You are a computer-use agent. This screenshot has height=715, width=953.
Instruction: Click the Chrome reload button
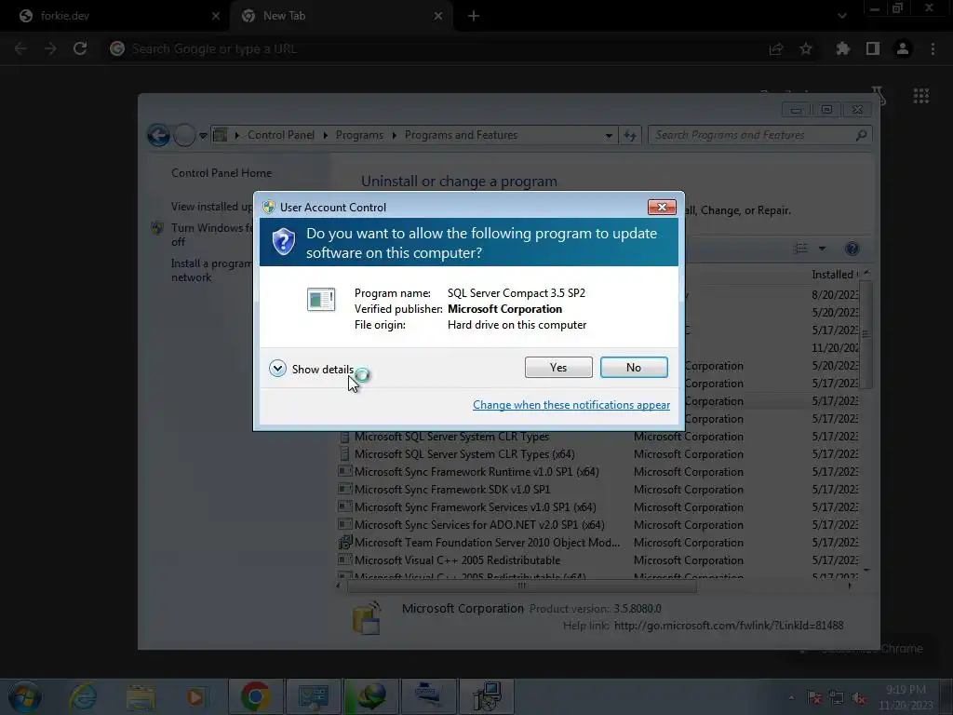pyautogui.click(x=80, y=48)
